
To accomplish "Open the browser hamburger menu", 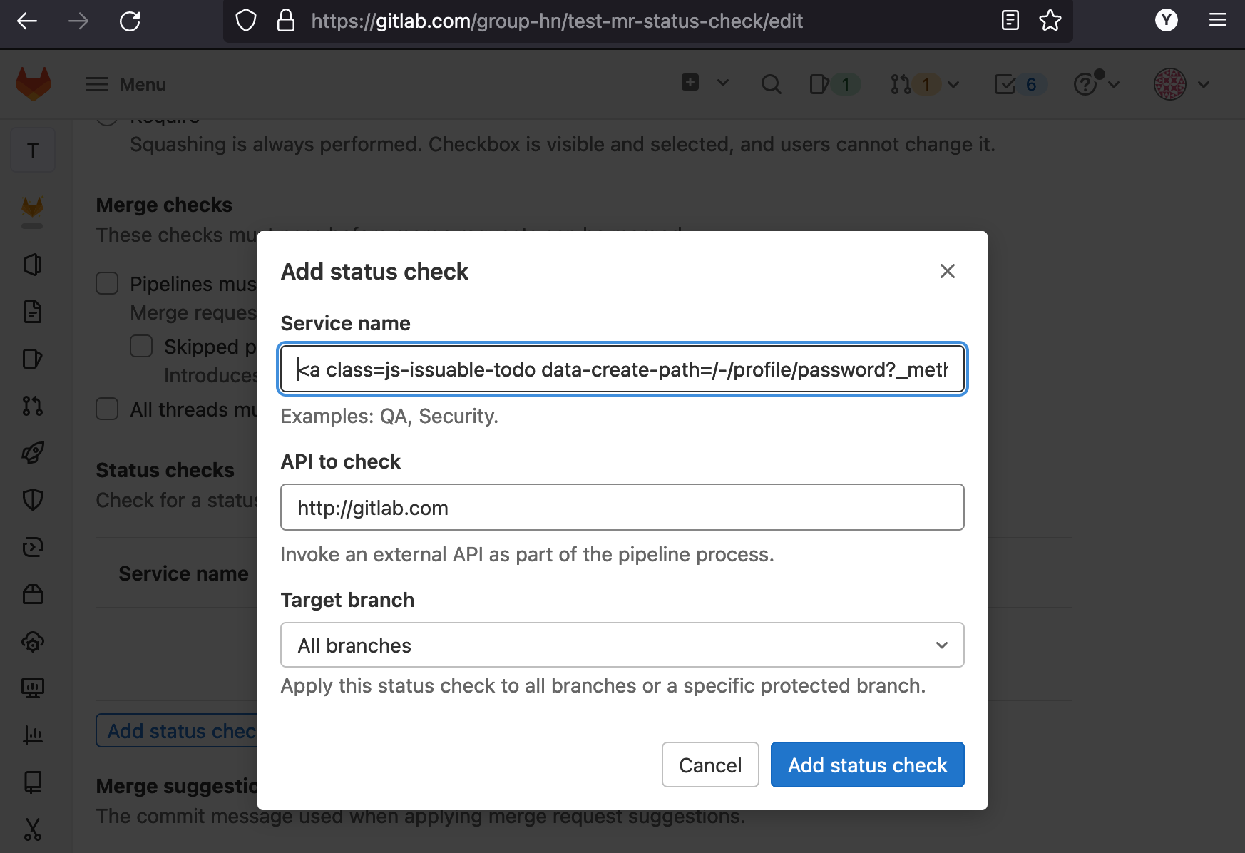I will coord(1218,21).
